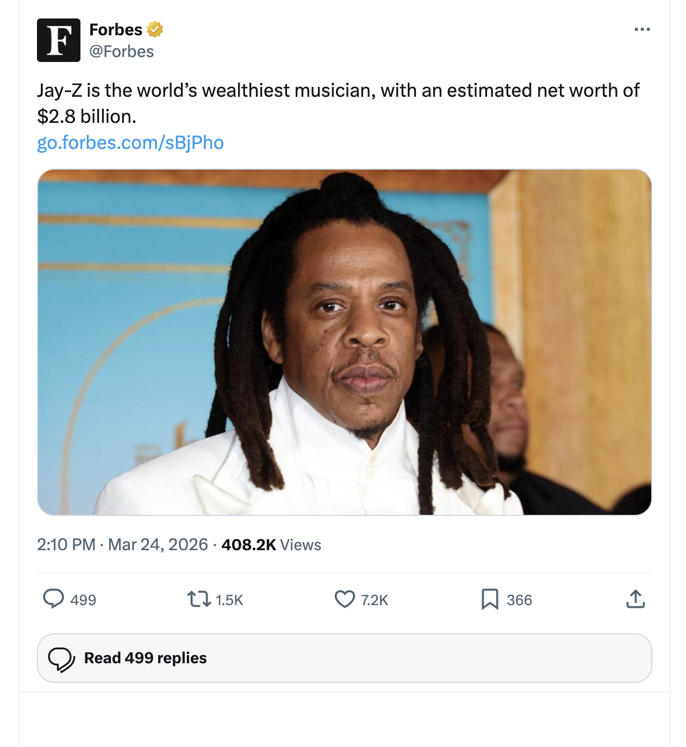Click the 366 bookmarks count

click(x=519, y=600)
